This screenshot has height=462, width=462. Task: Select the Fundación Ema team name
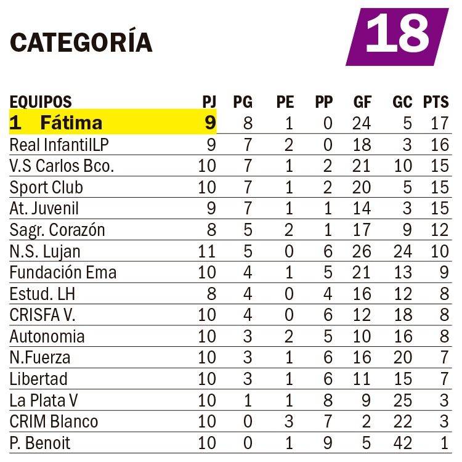(x=63, y=272)
